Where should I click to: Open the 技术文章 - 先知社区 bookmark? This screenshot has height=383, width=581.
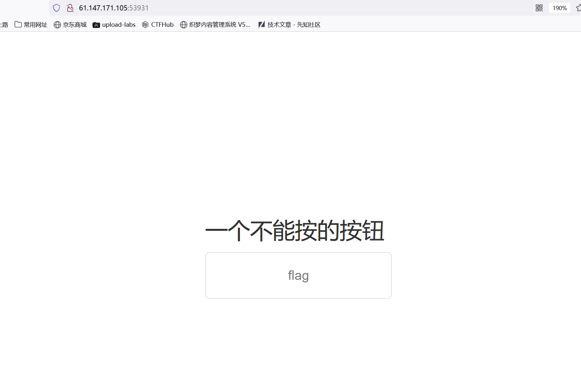289,24
